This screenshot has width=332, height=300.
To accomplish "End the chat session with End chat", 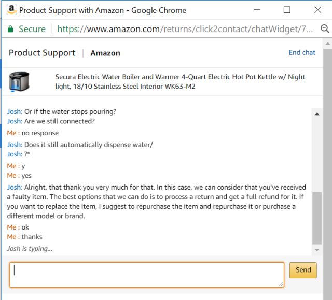I will click(302, 52).
